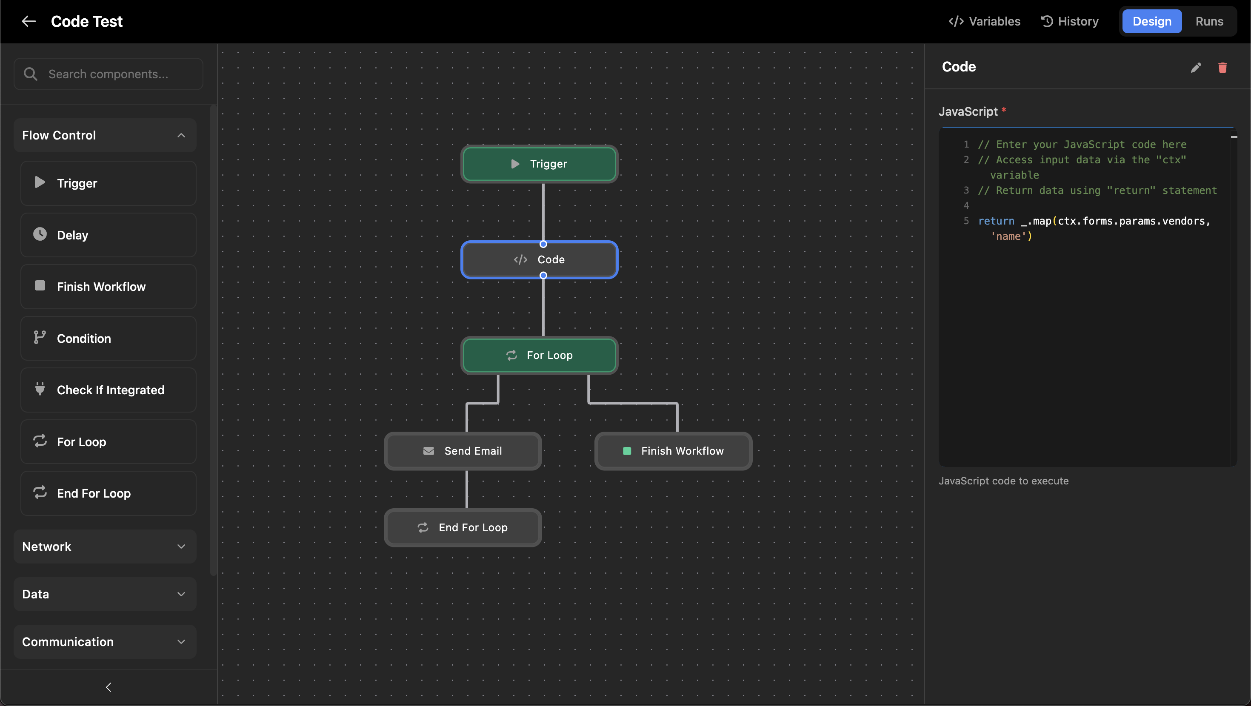The image size is (1251, 706).
Task: Select the For Loop component in sidebar
Action: click(109, 442)
